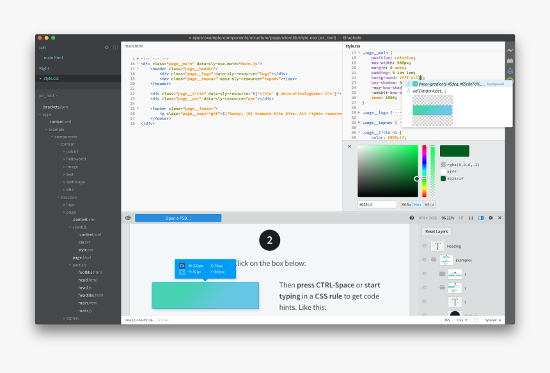Click Spaces: 4 indentation setting
This screenshot has width=550, height=373.
(x=493, y=320)
